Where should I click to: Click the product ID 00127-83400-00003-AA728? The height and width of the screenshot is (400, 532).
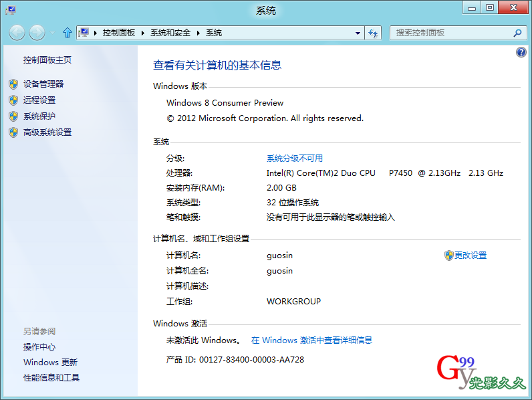[x=251, y=360]
